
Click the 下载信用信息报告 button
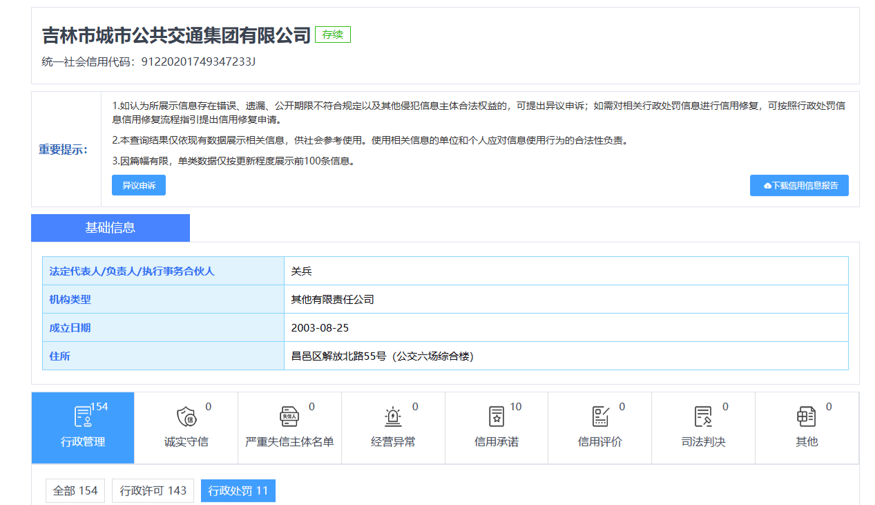(x=799, y=185)
